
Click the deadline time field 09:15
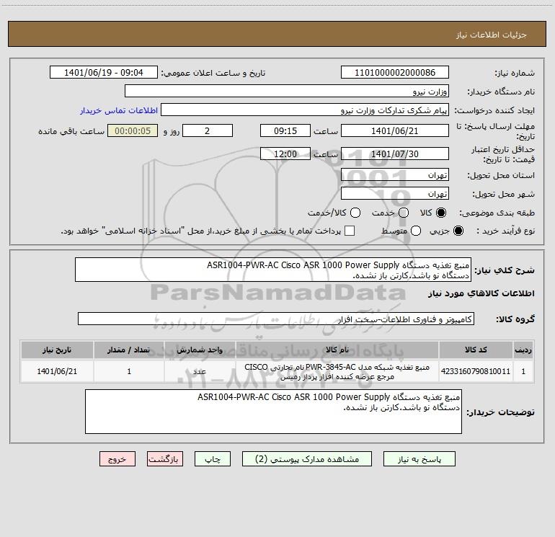[x=285, y=130]
